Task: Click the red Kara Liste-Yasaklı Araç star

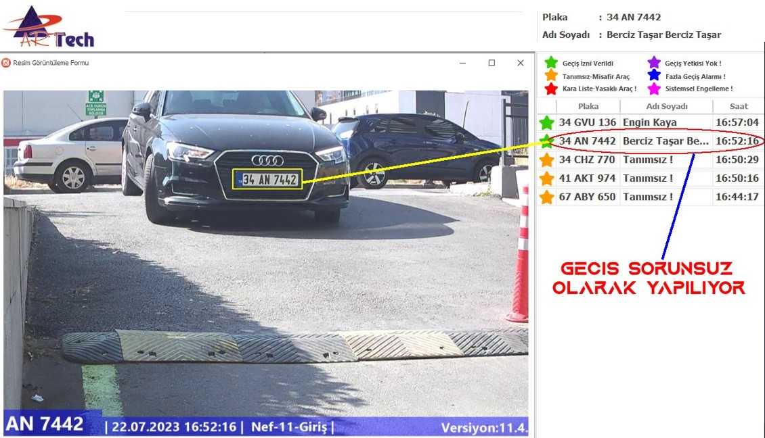Action: (551, 89)
